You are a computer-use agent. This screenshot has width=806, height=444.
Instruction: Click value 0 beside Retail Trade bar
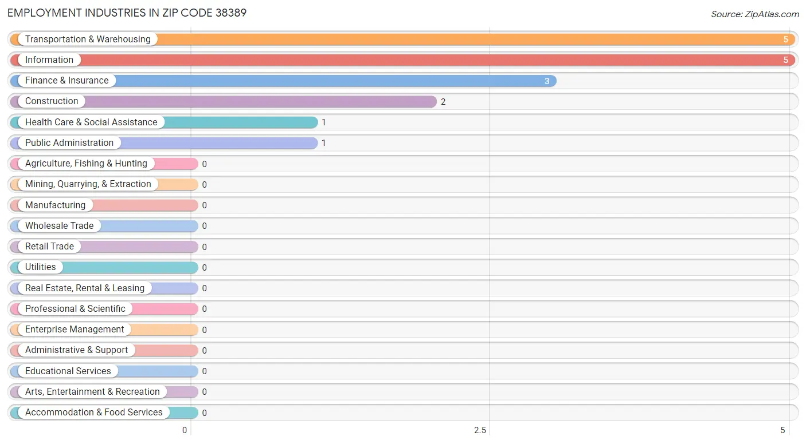pos(205,247)
